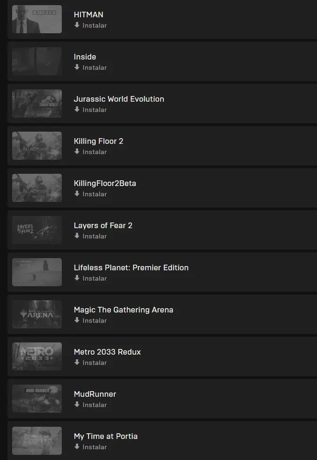Select the Magic Arena cover thumbnail
Screen dimensions: 317x460
pos(37,314)
